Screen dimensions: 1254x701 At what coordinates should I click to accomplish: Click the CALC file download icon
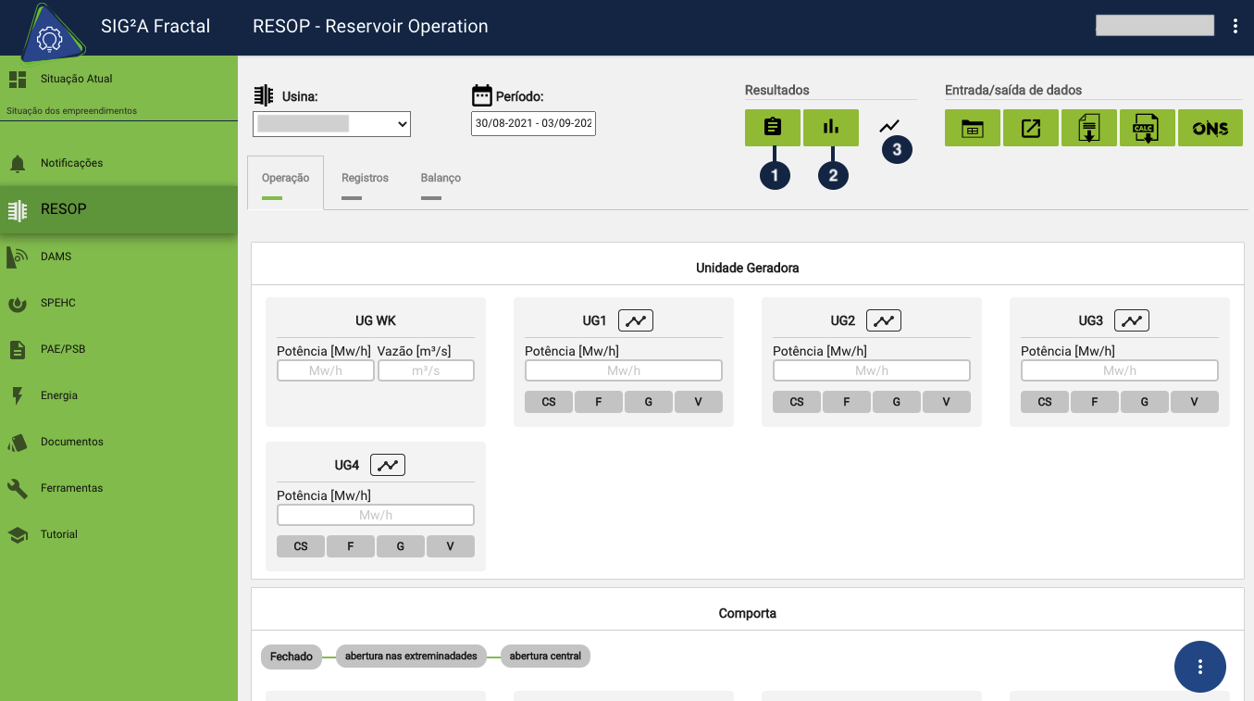(x=1147, y=129)
